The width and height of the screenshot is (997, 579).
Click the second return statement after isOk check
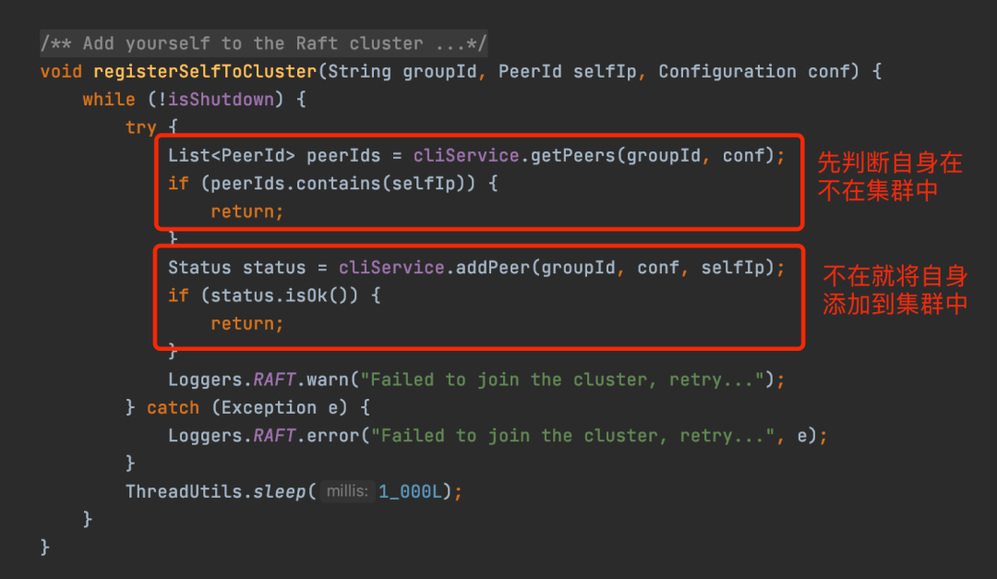pyautogui.click(x=246, y=323)
